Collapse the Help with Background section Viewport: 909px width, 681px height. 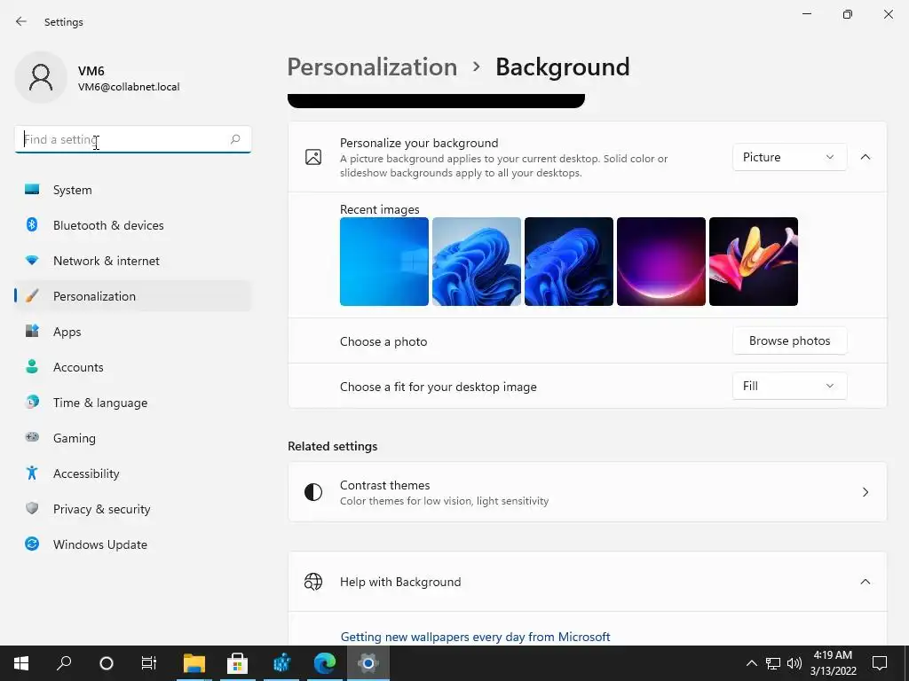click(865, 582)
